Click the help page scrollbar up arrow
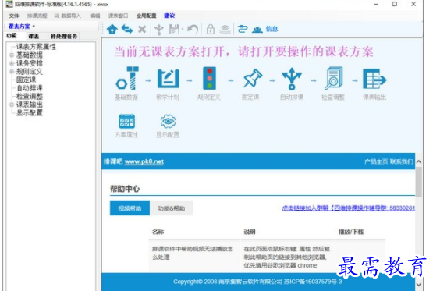Screen dimensions: 433x291 [x=419, y=161]
